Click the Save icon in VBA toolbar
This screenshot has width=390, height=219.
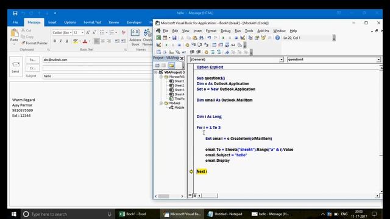[x=174, y=38]
